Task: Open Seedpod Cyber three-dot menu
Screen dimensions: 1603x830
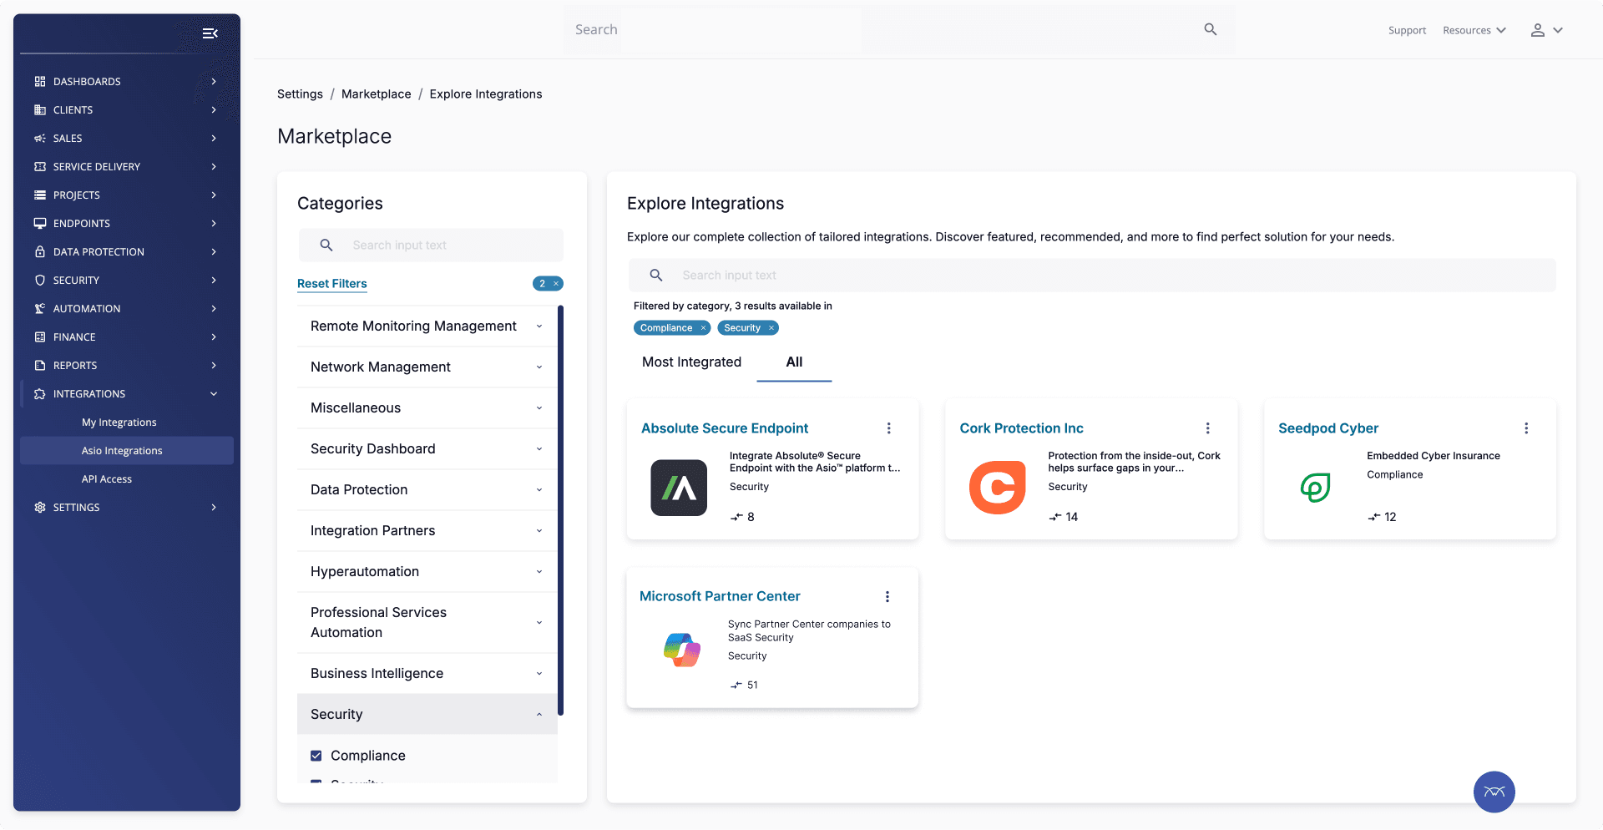Action: click(1526, 428)
